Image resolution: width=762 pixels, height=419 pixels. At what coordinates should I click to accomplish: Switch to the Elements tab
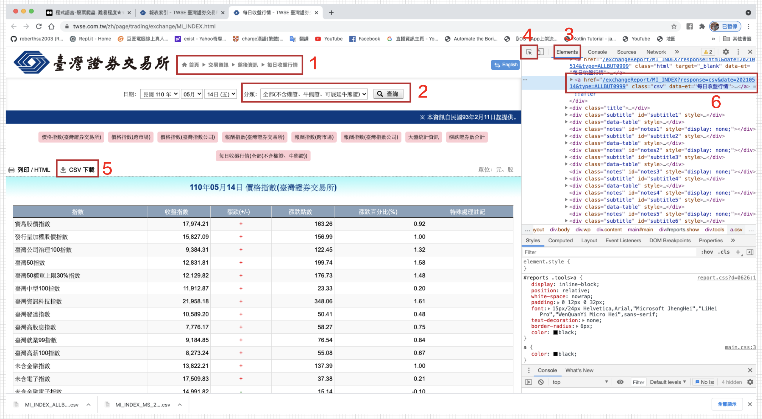pos(567,52)
